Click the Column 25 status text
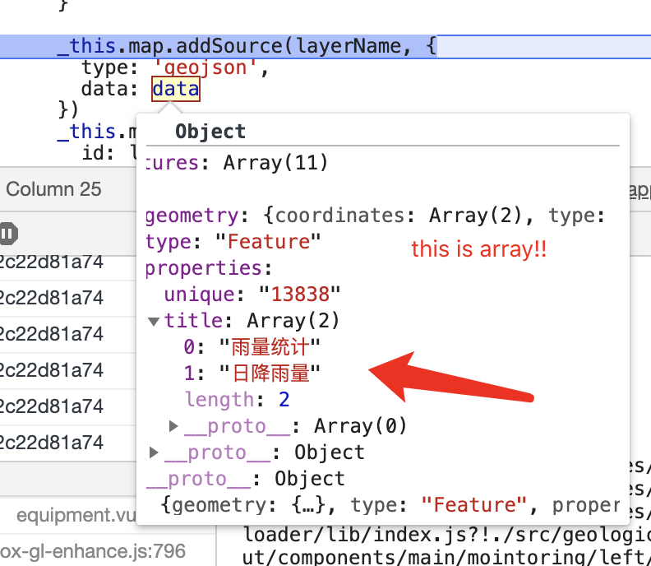 53,189
